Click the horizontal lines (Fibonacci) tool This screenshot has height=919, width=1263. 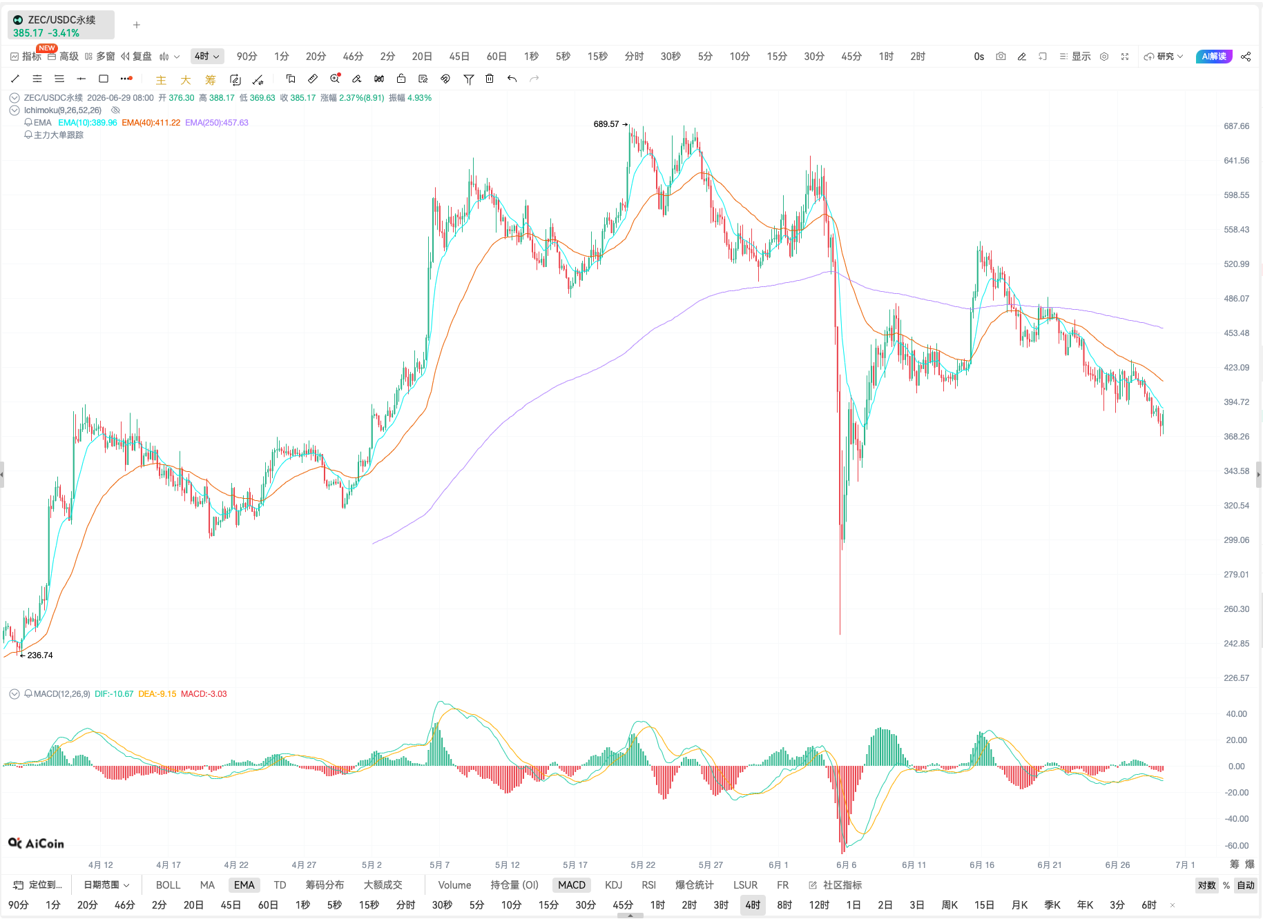click(x=59, y=79)
